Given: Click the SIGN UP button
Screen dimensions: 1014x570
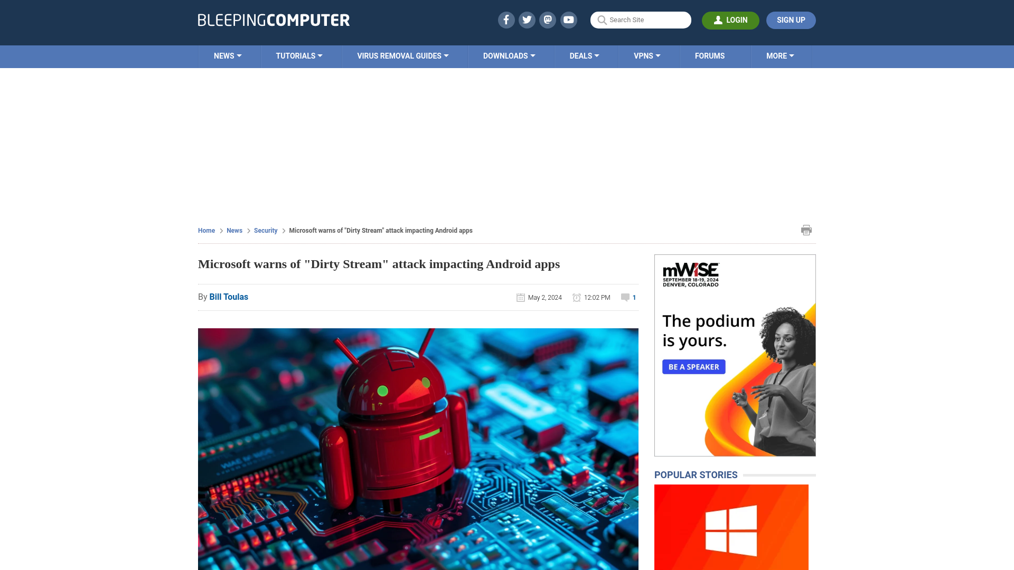Looking at the screenshot, I should (x=791, y=20).
